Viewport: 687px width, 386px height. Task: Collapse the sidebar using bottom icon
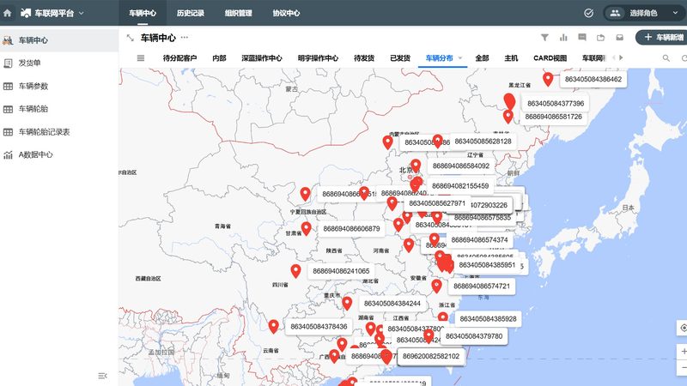(x=102, y=376)
